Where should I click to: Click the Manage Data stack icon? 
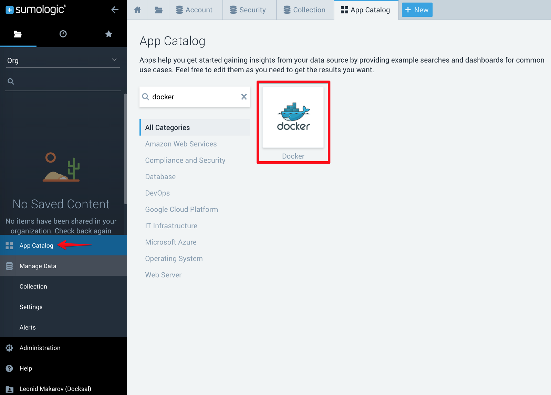[x=9, y=266]
